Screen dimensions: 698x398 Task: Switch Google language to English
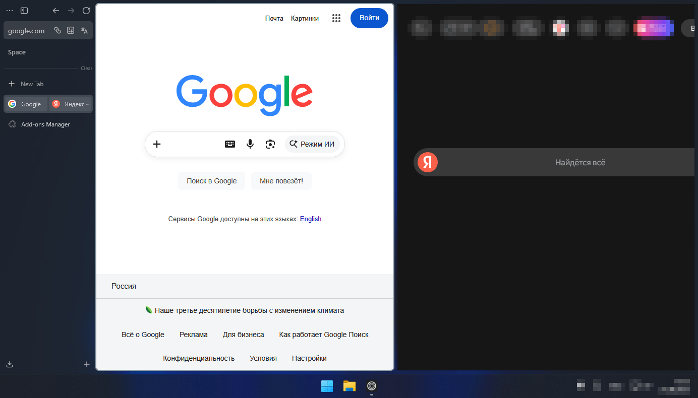(x=311, y=219)
